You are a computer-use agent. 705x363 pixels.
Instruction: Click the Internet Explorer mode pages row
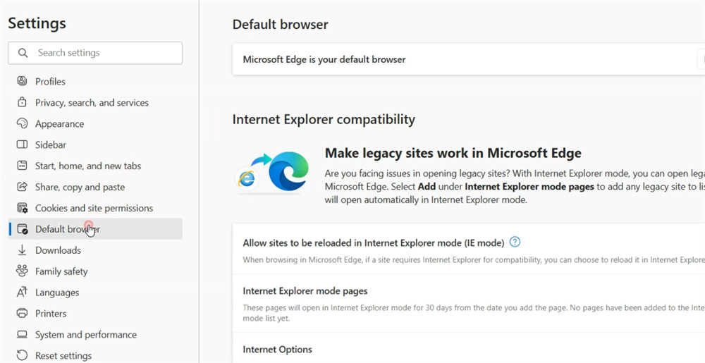coord(305,291)
